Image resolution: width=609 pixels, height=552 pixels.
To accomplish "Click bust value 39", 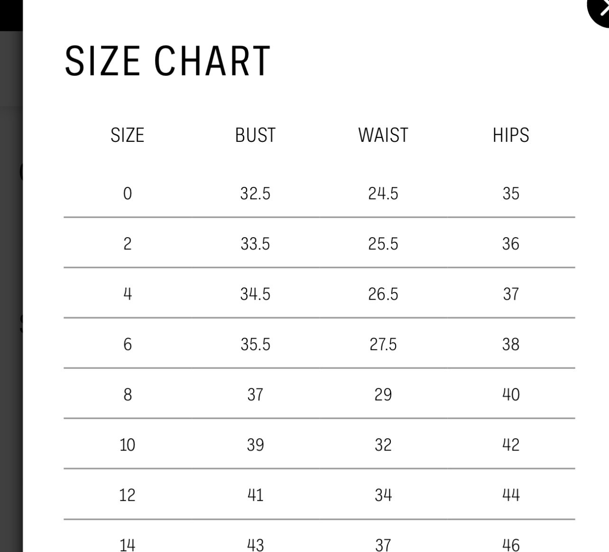I will tap(255, 445).
